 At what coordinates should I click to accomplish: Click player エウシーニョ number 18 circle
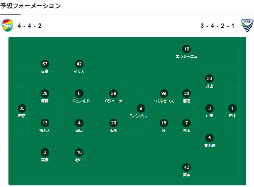[x=186, y=49]
